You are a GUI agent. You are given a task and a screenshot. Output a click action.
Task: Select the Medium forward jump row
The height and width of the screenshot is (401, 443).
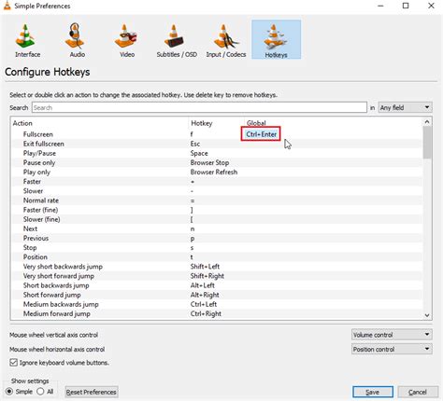tap(217, 313)
